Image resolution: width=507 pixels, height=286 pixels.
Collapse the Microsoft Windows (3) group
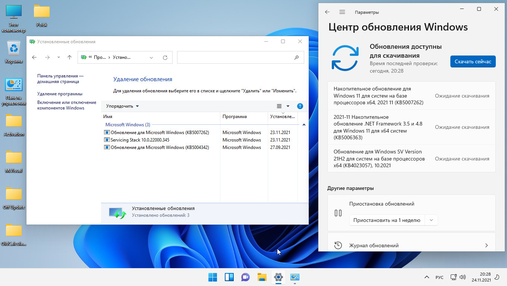[x=304, y=125]
